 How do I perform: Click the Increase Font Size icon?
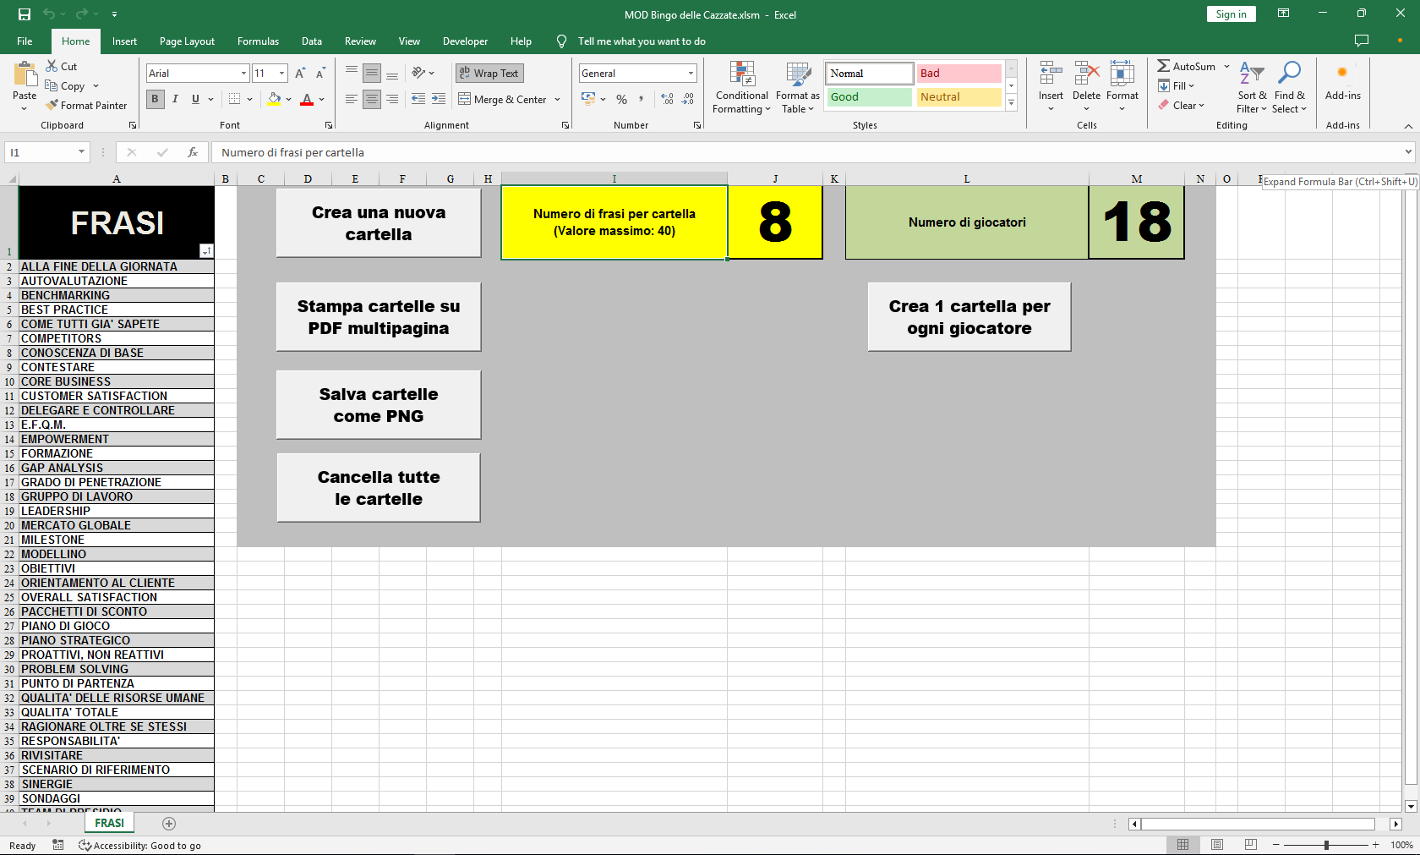[300, 74]
